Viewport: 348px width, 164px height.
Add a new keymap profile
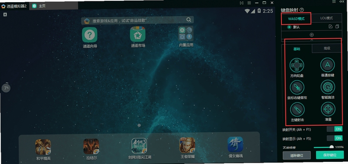[x=311, y=35]
